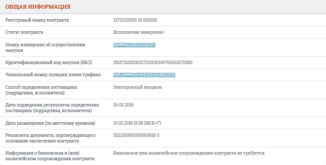Select registry contract number 12721025301 18 000035

point(135,20)
